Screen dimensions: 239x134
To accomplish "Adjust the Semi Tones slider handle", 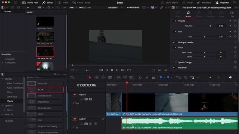I will pos(205,52).
